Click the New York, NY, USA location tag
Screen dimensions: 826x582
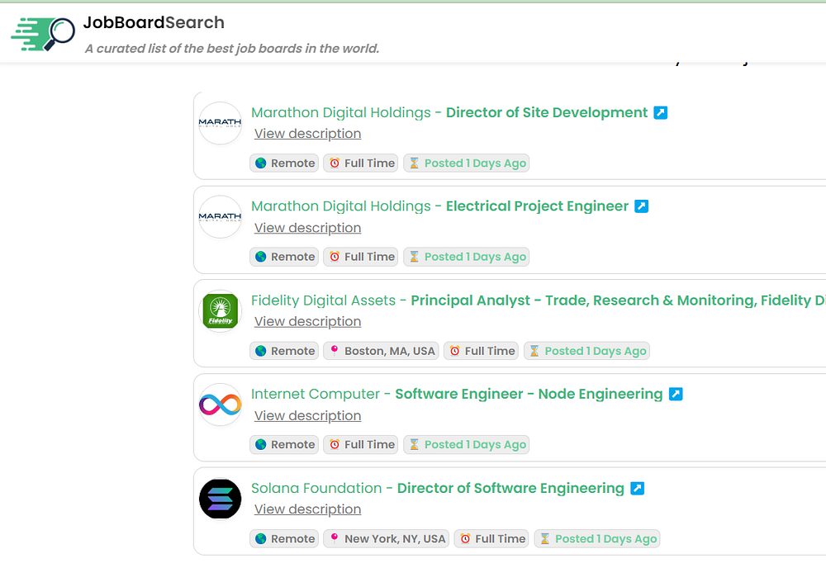pos(387,539)
